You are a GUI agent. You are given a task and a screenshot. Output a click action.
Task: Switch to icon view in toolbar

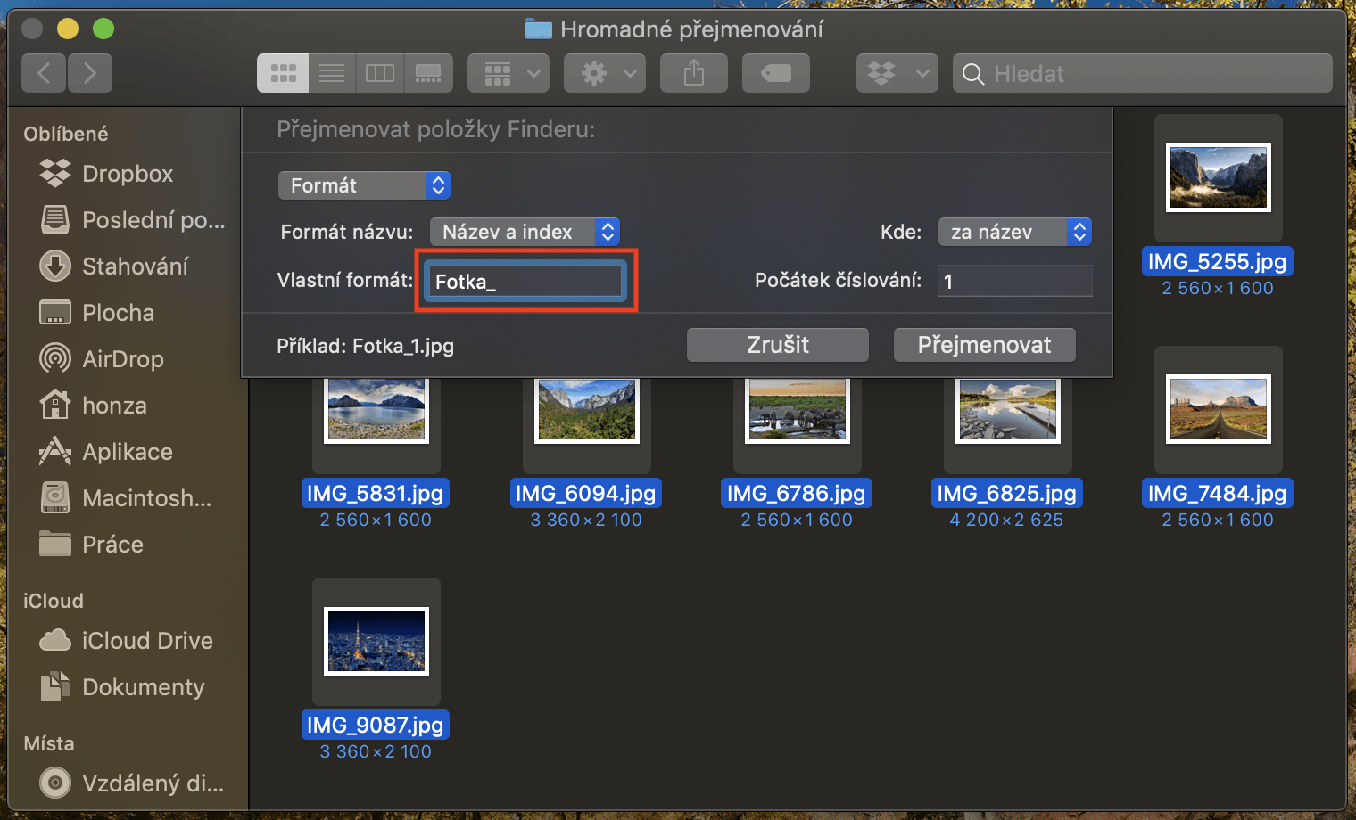tap(283, 73)
